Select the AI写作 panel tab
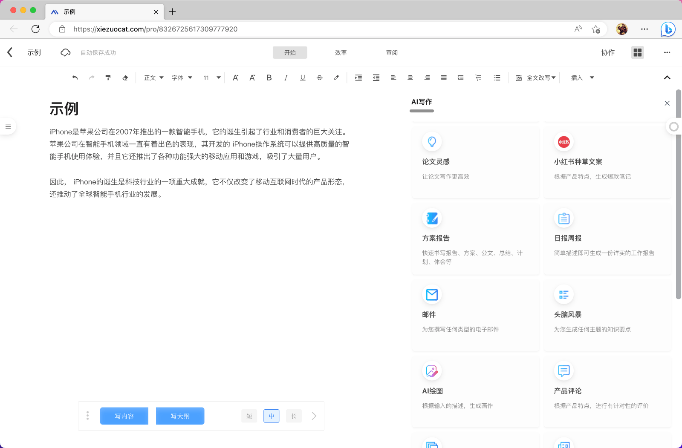The height and width of the screenshot is (448, 682). (x=422, y=102)
